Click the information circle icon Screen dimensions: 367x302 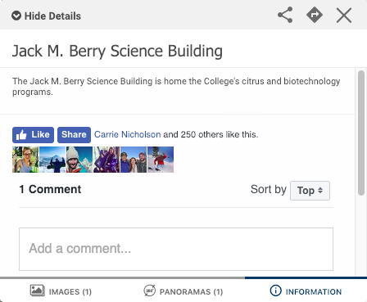pyautogui.click(x=275, y=291)
